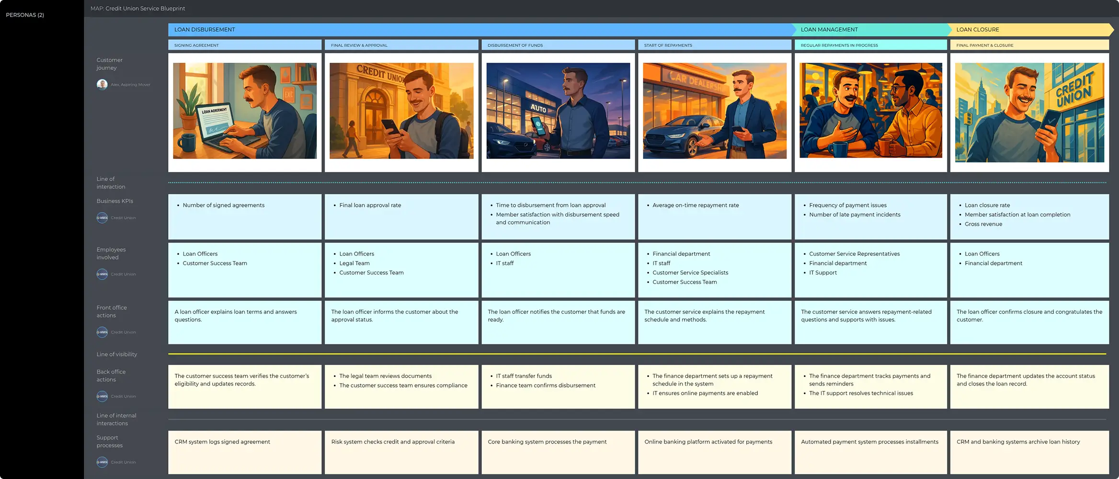Click the Credit Union badge beside Back office actions
1119x479 pixels.
coord(102,396)
